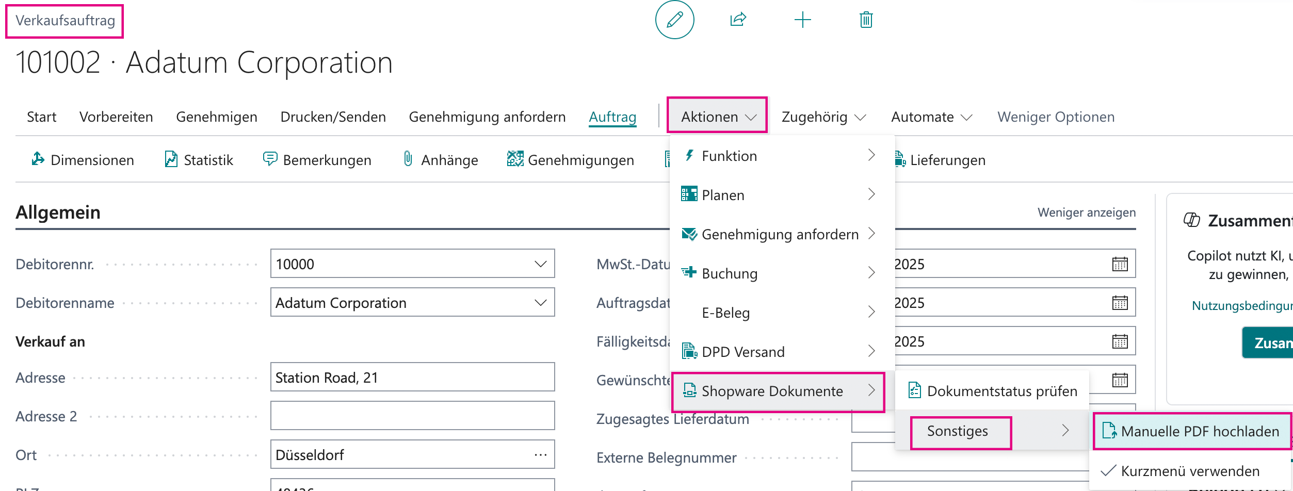The image size is (1293, 491).
Task: Open calendar picker for Gewünschtes Lieferdatum row
Action: pyautogui.click(x=1120, y=380)
